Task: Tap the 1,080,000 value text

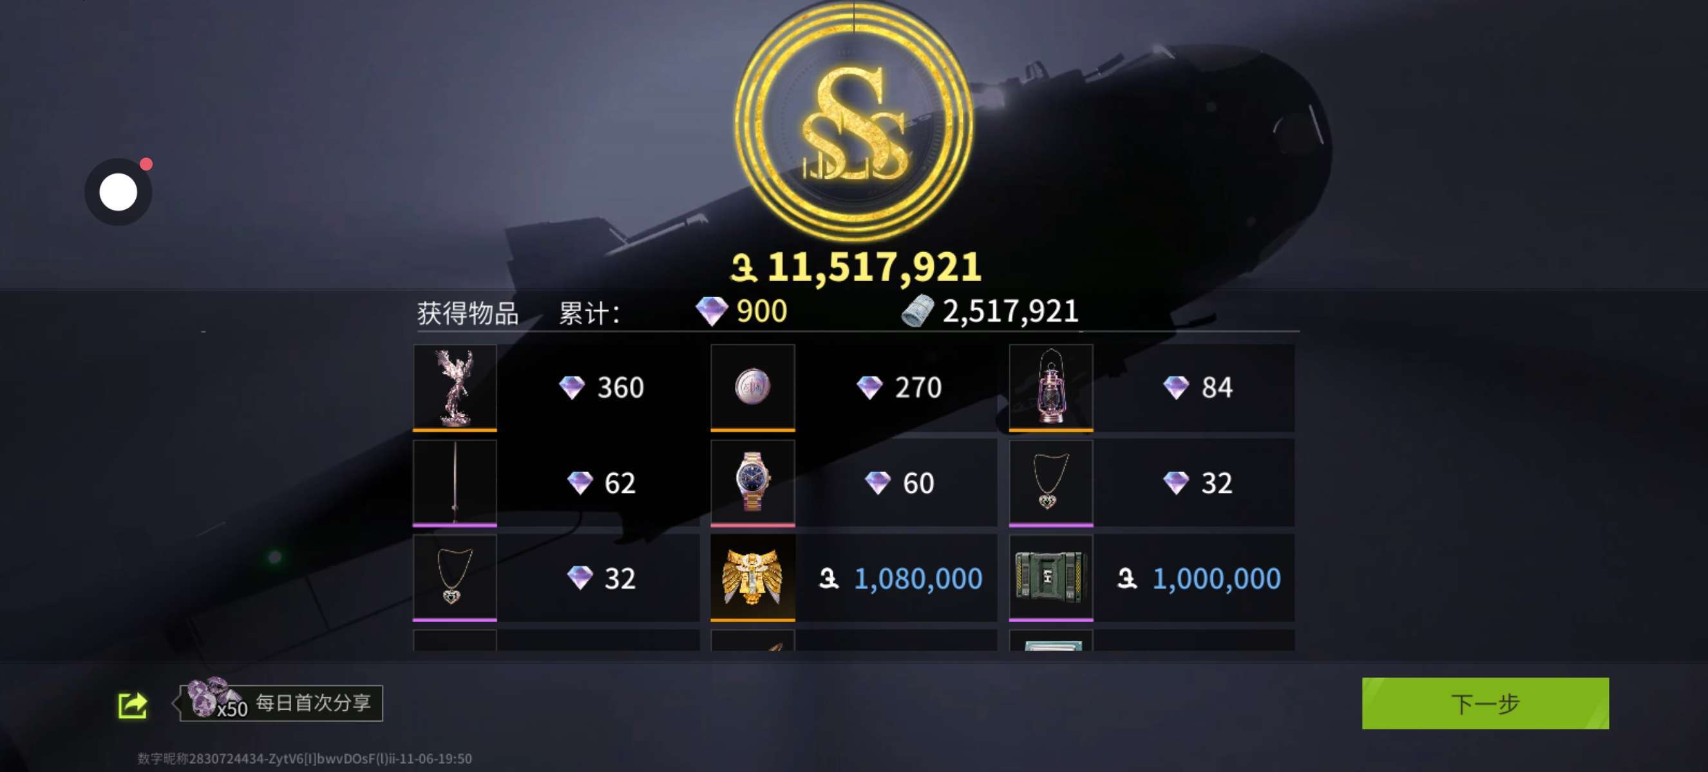Action: pyautogui.click(x=918, y=580)
